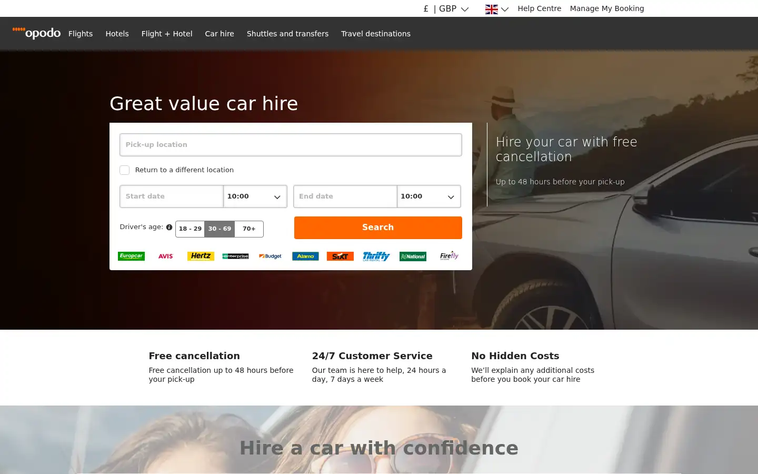Click 'Up to 48 hours before your pick-up'
Screen dimensions: 758x474
pos(560,182)
